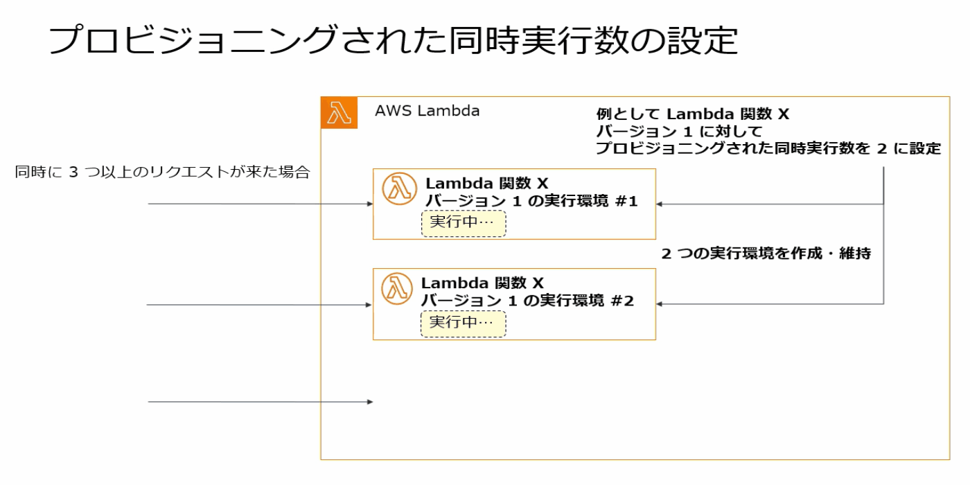Image resolution: width=970 pixels, height=485 pixels.
Task: Click the orange AWS Lambda service icon
Action: click(339, 113)
